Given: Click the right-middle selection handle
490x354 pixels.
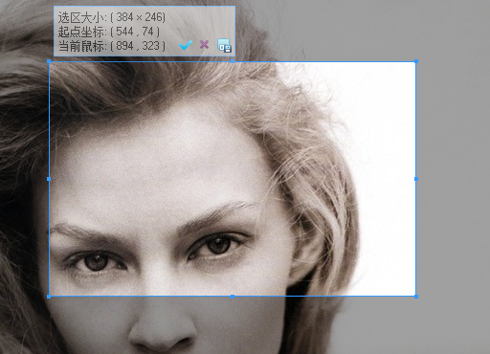Looking at the screenshot, I should tap(416, 179).
